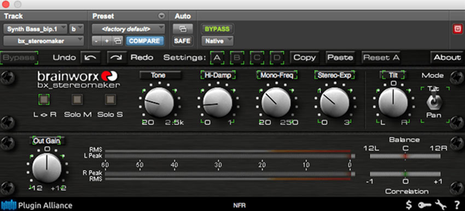Toggle the L<>R channel swap button
465x211 pixels.
point(44,100)
